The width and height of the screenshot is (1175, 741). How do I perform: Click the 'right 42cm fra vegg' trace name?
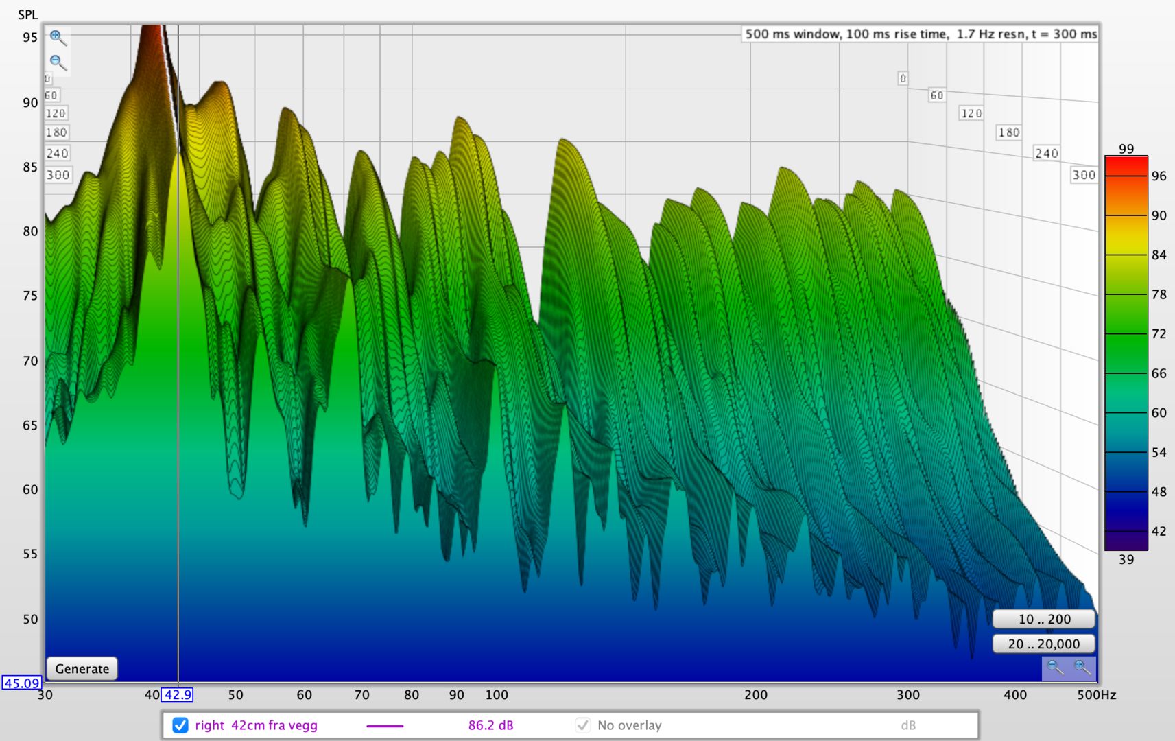click(x=256, y=725)
